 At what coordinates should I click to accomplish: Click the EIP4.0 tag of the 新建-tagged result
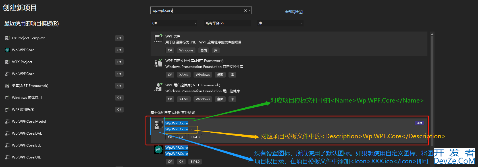click(x=195, y=137)
